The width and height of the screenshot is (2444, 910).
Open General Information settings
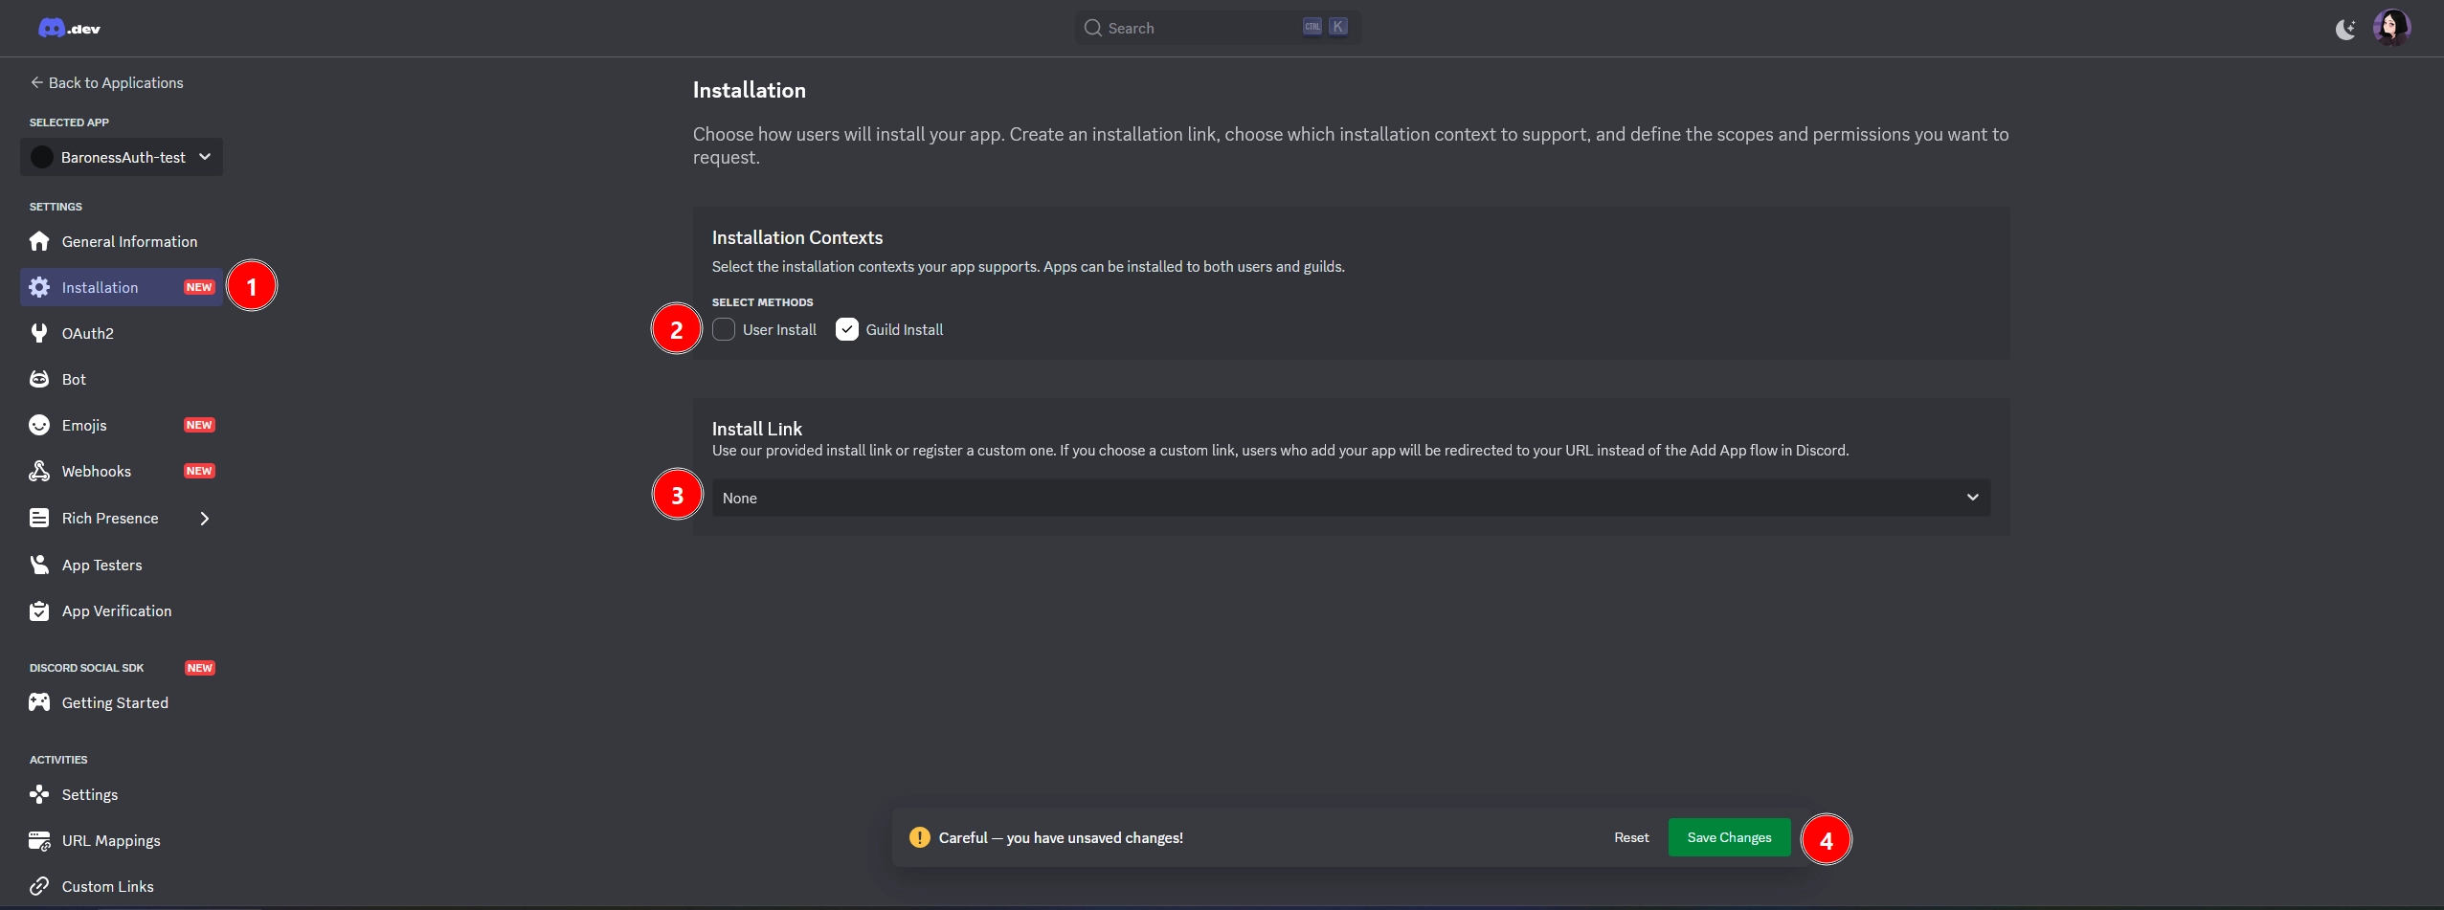pos(129,242)
